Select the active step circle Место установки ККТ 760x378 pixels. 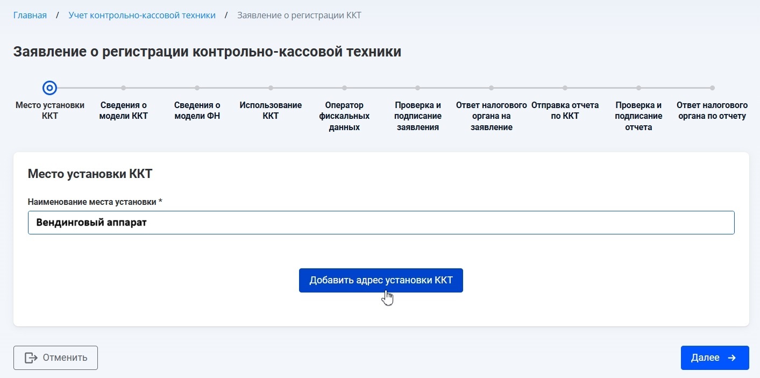tap(49, 88)
